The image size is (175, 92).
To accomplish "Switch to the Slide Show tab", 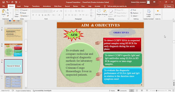I will [58, 6].
